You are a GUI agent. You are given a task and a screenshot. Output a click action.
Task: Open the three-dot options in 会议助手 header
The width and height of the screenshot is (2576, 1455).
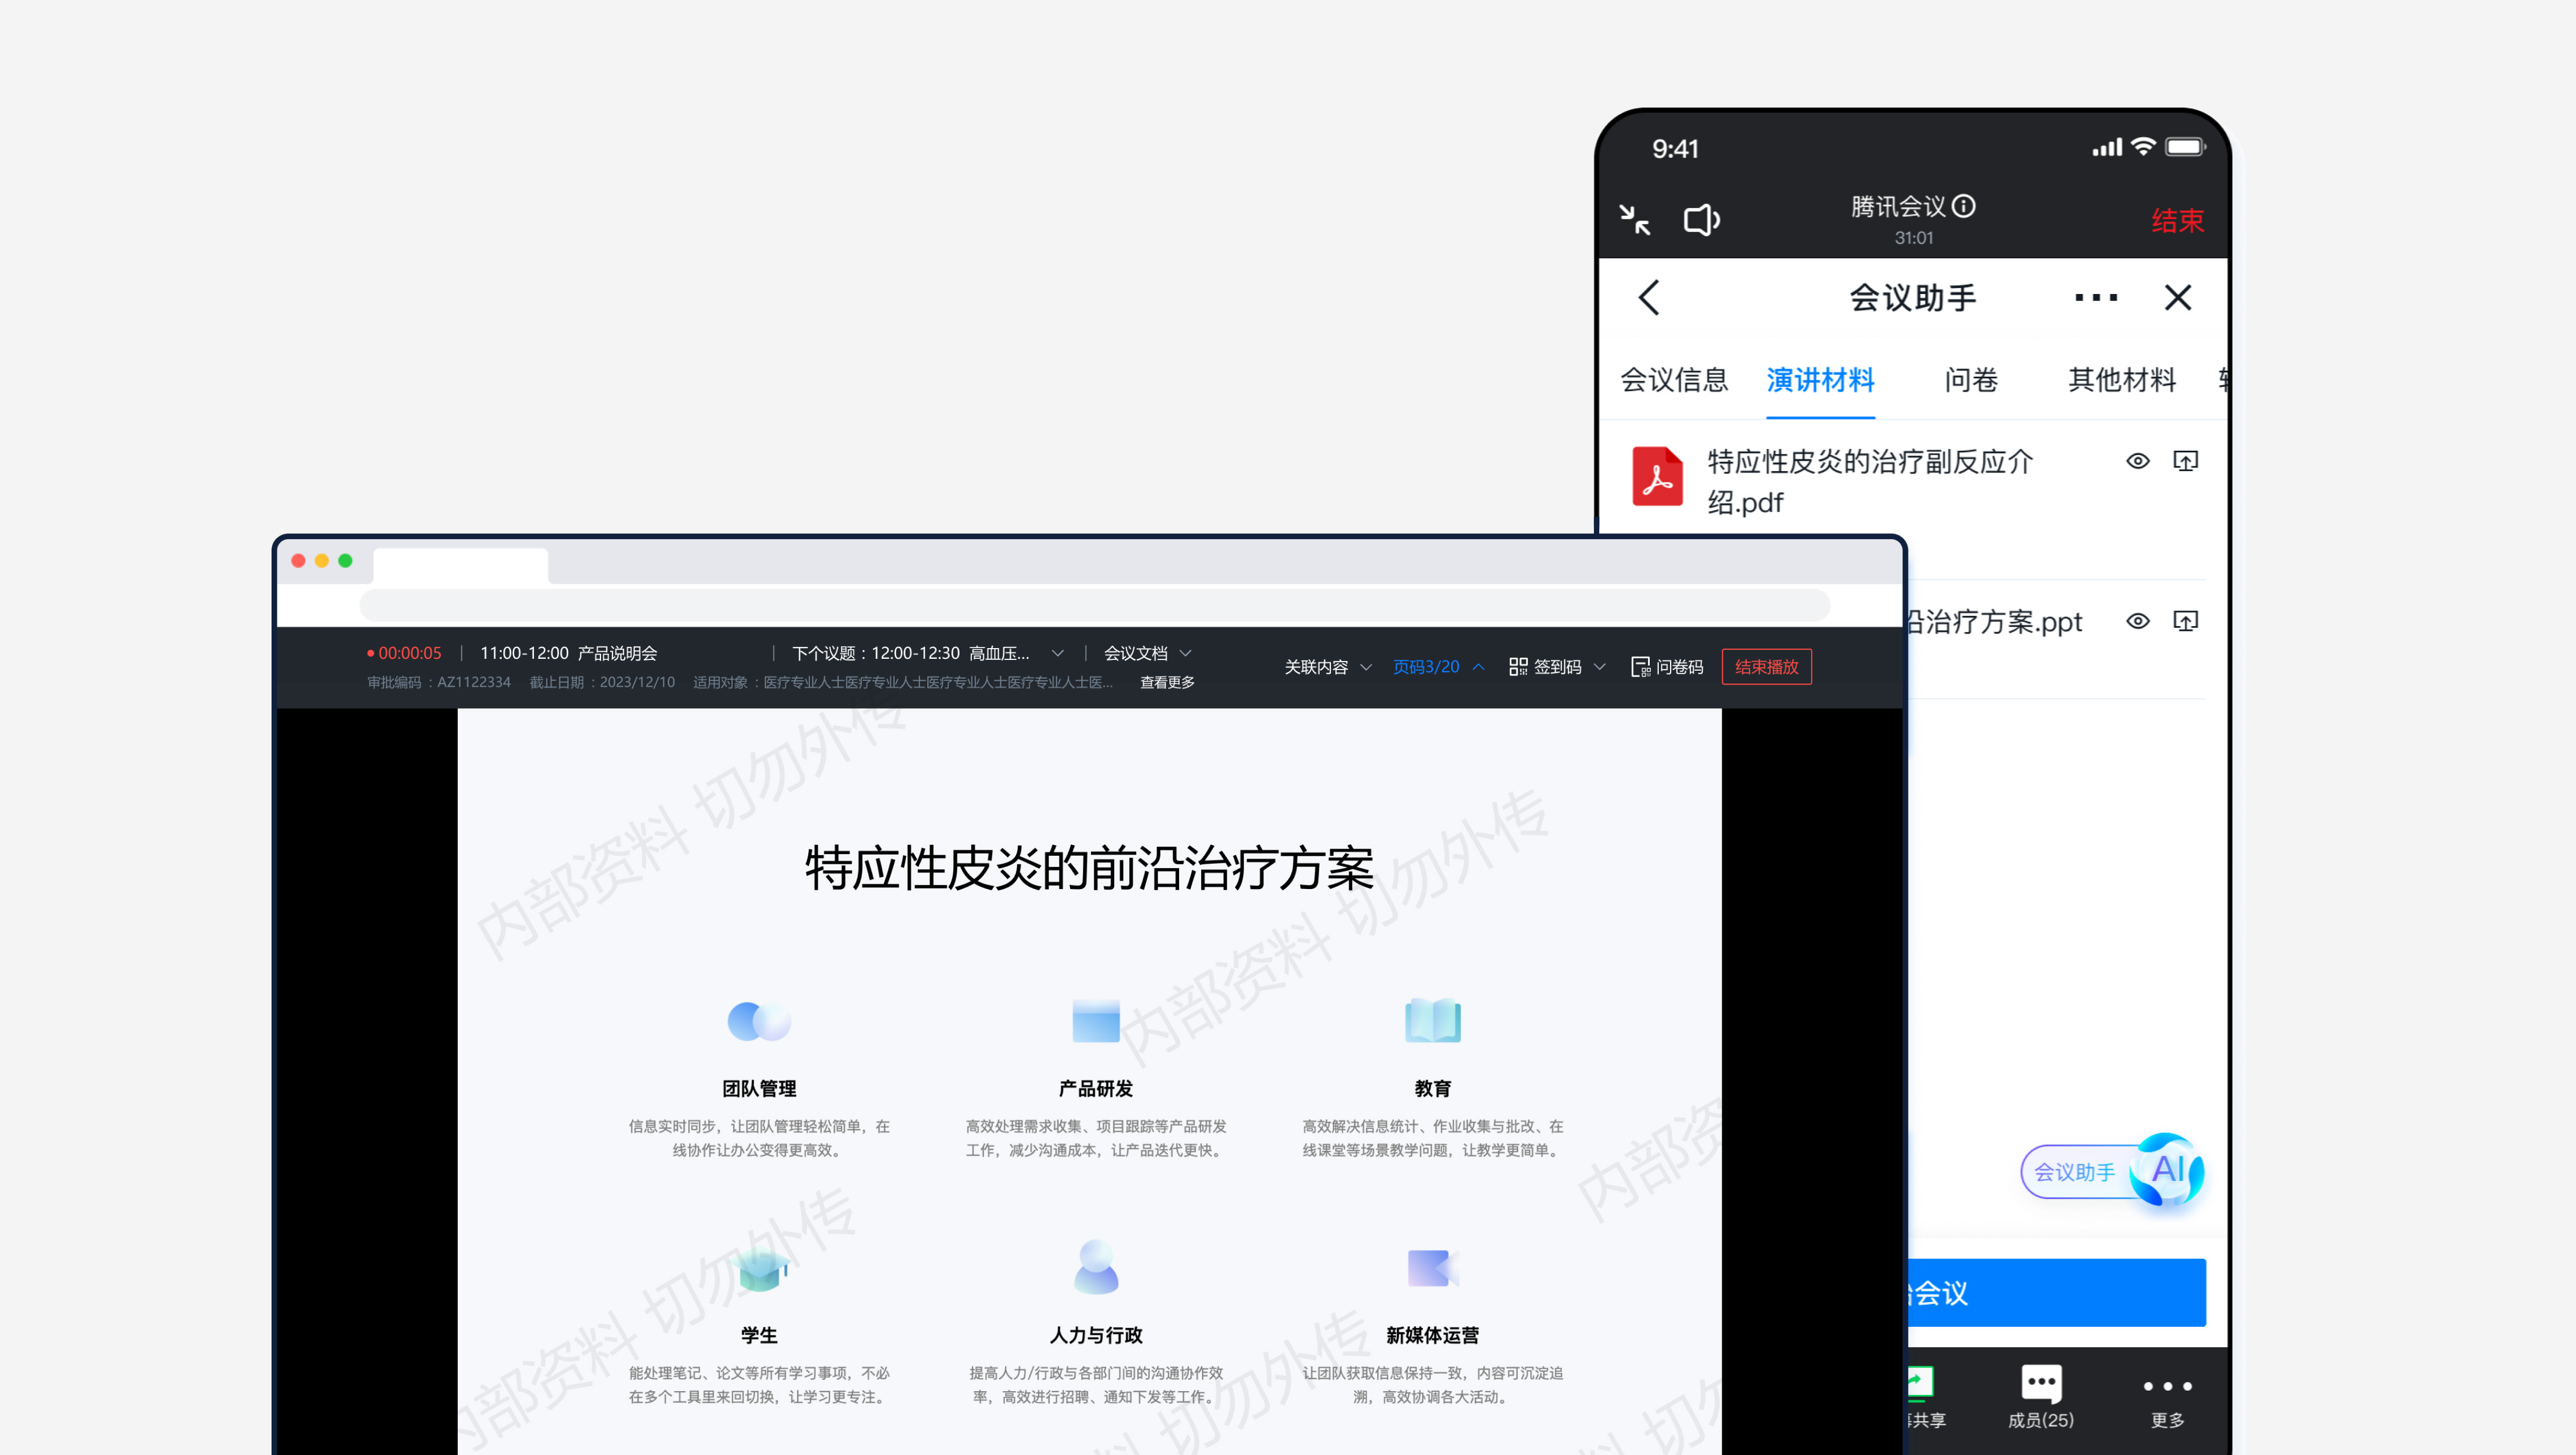coord(2095,298)
